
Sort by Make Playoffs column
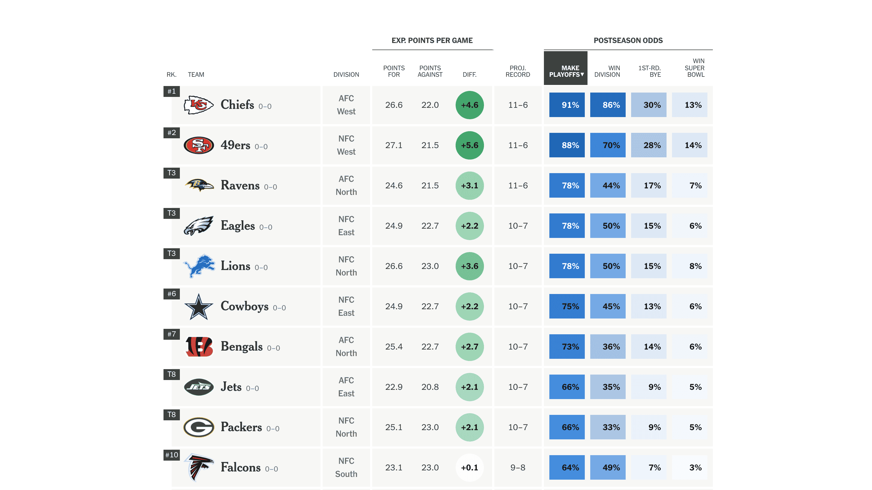[566, 71]
